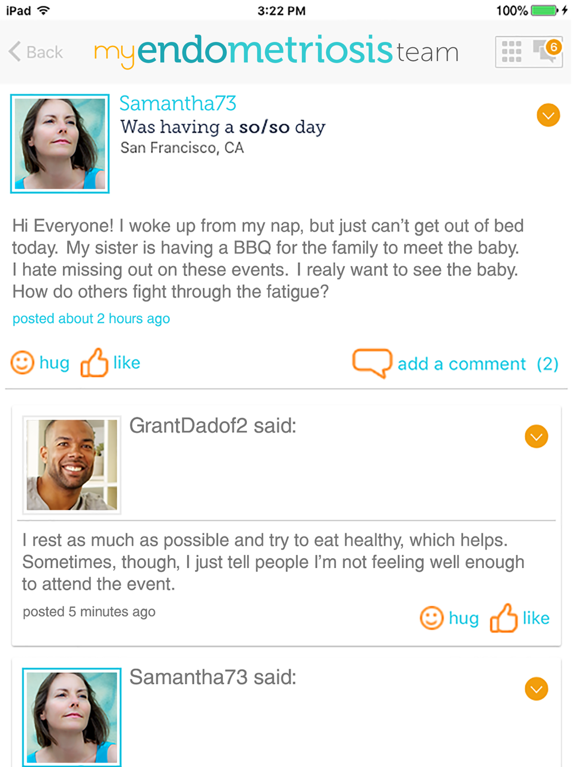Tap 'hug' text on the main post
Screen dimensions: 574x767
coord(55,363)
